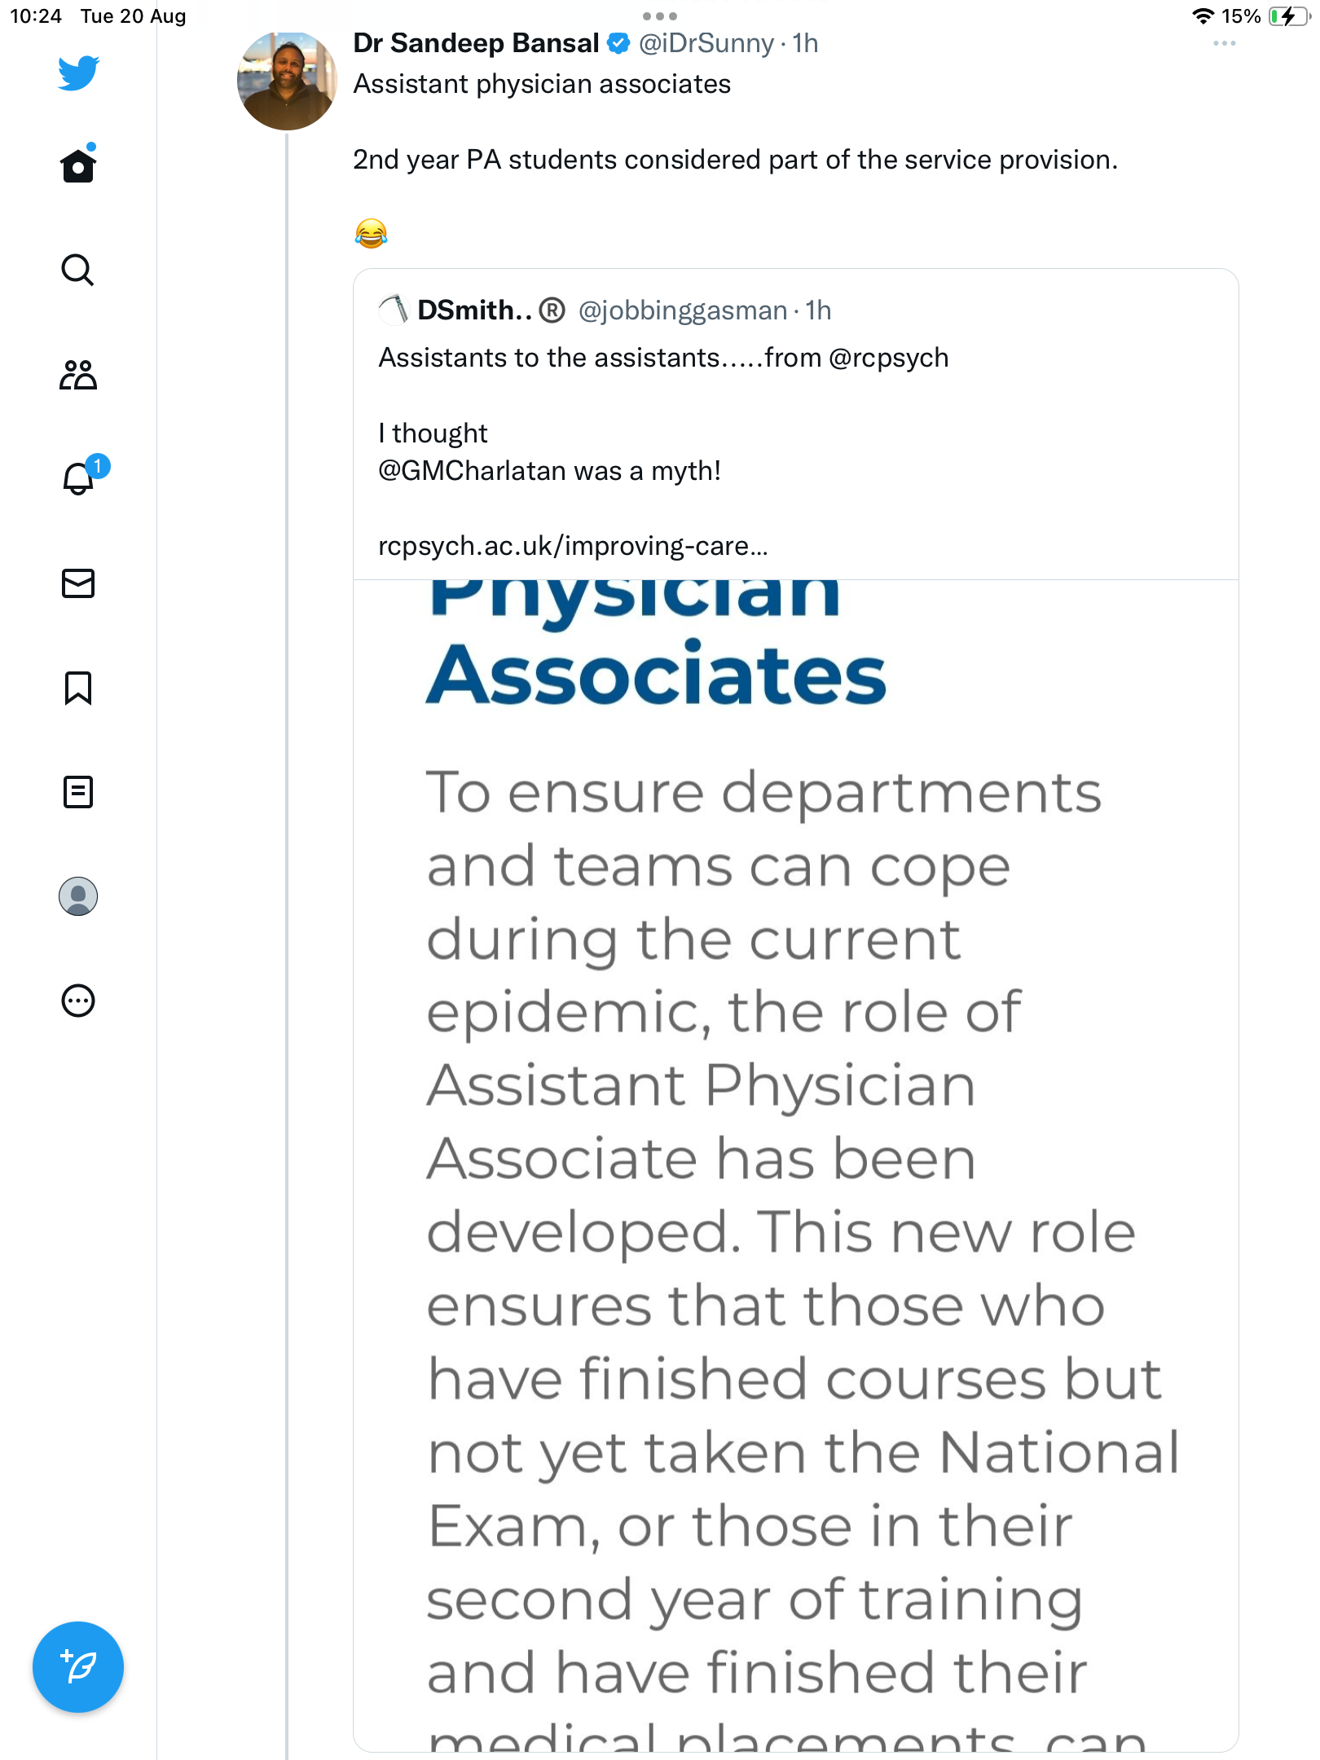
Task: Open Profile avatar icon in sidebar
Action: click(78, 896)
